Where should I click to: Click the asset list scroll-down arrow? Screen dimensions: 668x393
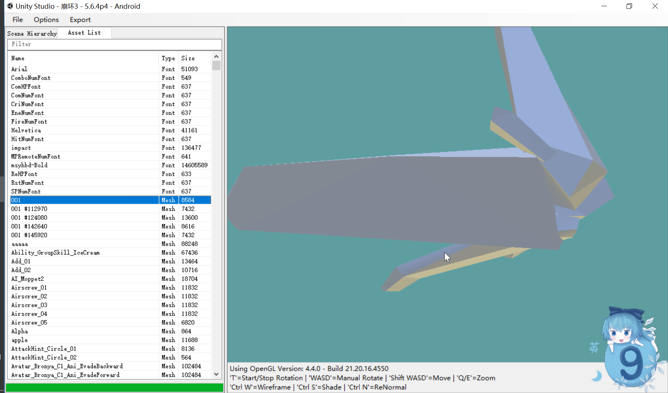coord(216,374)
